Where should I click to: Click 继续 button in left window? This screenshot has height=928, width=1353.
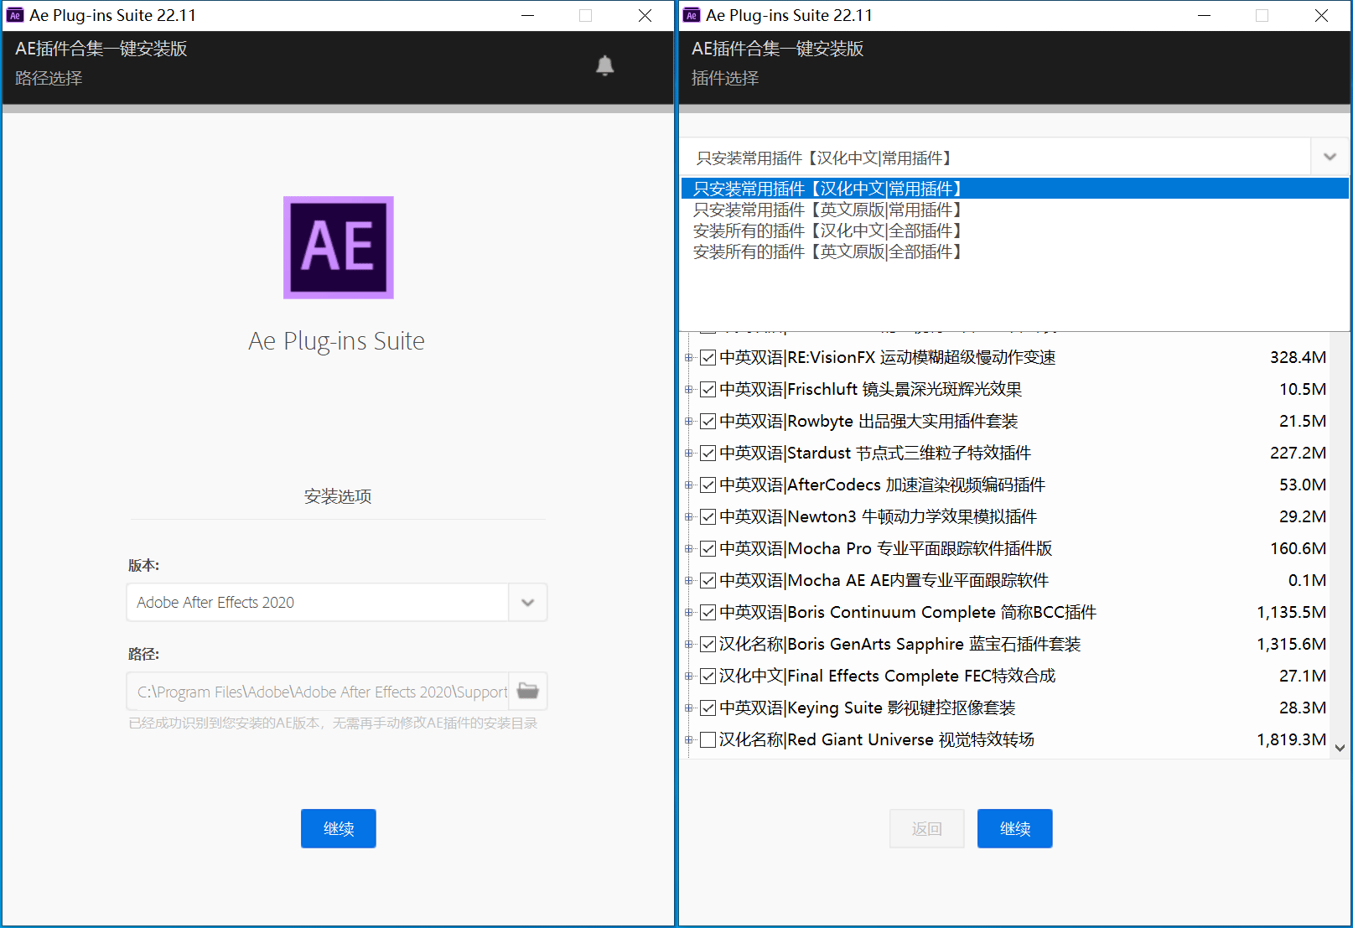(339, 828)
